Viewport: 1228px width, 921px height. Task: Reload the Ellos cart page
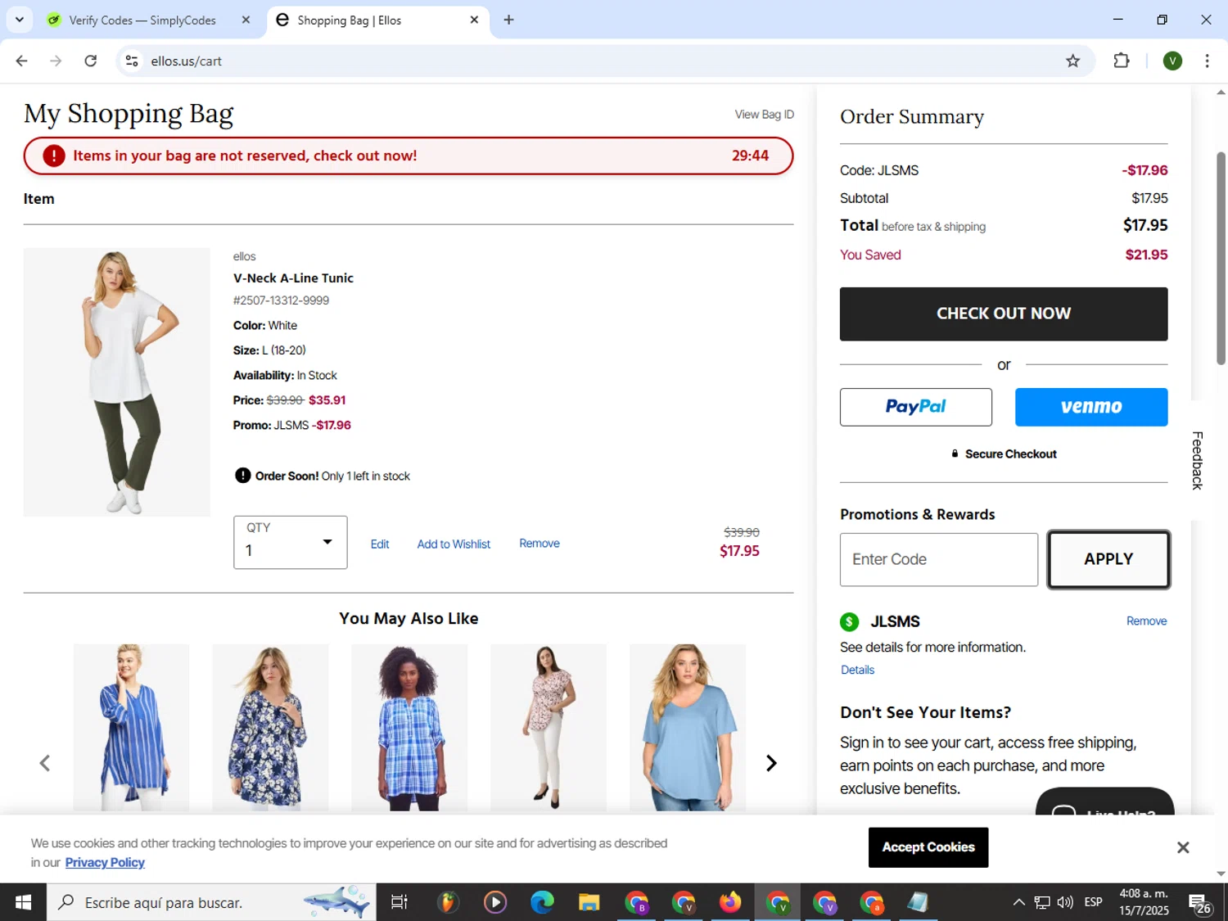(x=91, y=61)
